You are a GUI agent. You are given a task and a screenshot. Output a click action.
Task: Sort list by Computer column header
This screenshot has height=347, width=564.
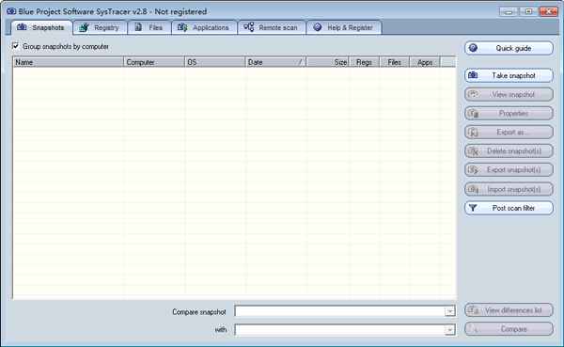coord(154,62)
